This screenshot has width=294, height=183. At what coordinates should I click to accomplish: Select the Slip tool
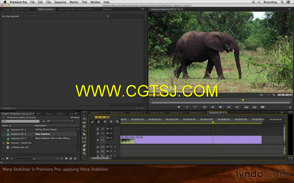[84, 138]
